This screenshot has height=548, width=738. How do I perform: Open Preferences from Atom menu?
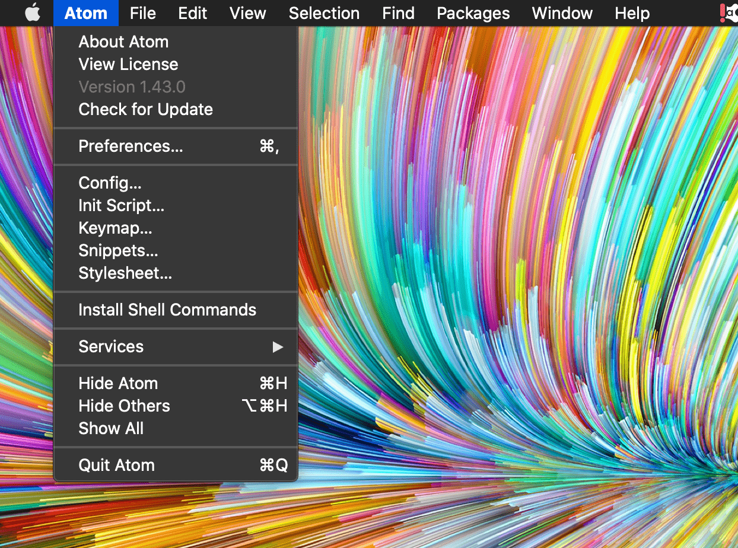click(x=131, y=146)
